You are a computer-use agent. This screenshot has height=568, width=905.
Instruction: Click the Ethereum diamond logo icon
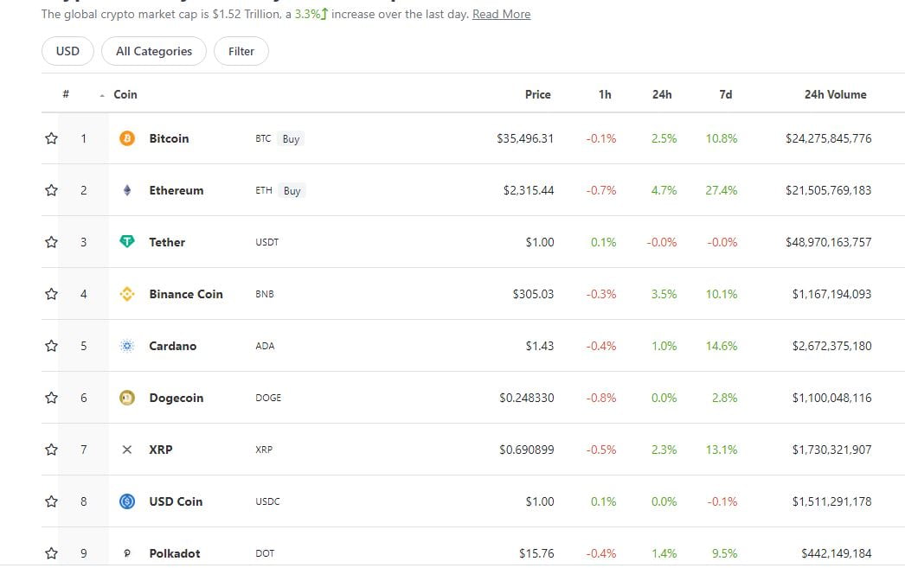click(127, 190)
